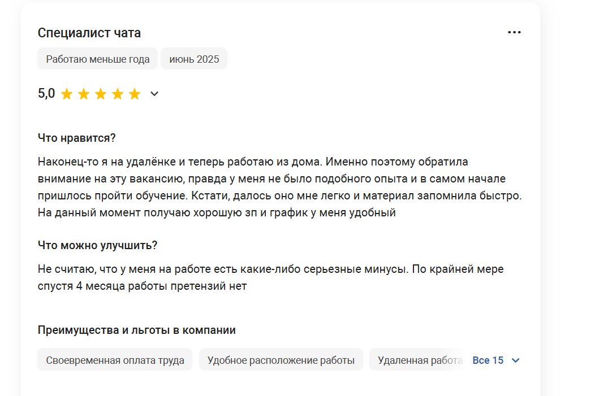Expand benefits list chevron next to Все 15
The width and height of the screenshot is (608, 396).
(x=515, y=360)
